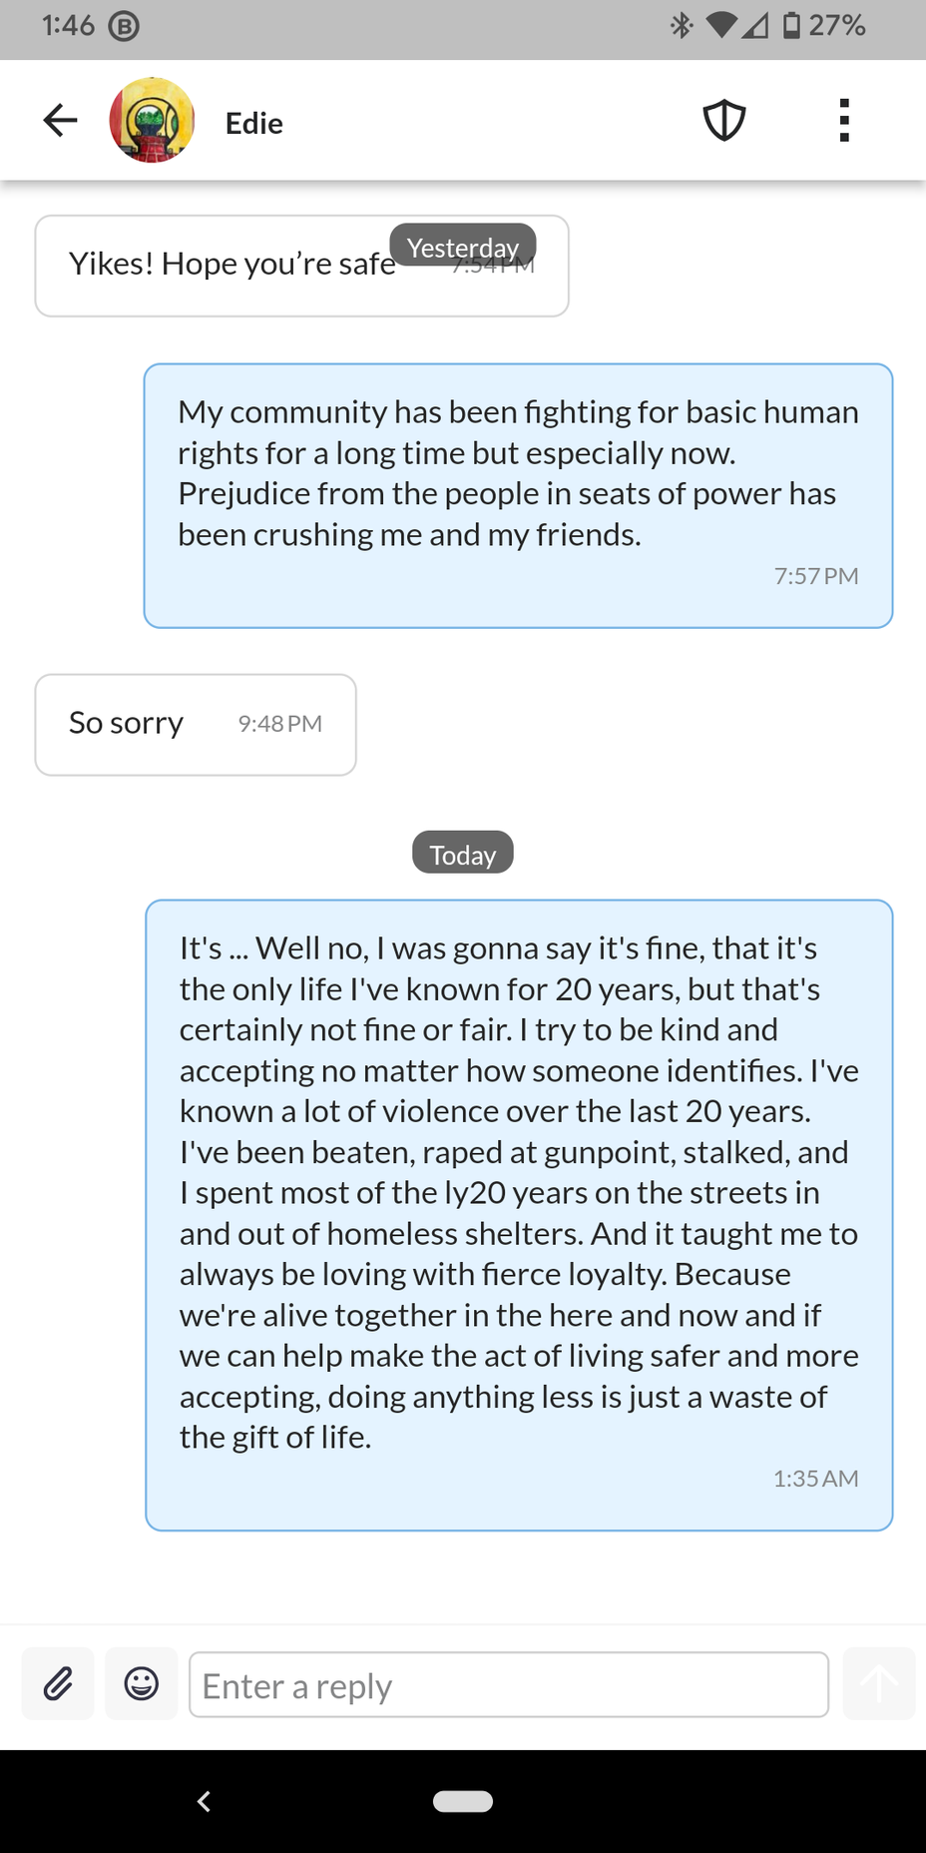Select the 'So sorry' message bubble
Image resolution: width=926 pixels, height=1853 pixels.
[196, 725]
